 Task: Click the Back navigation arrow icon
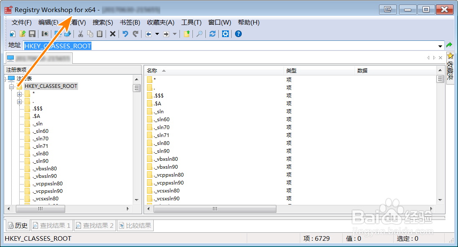click(148, 34)
